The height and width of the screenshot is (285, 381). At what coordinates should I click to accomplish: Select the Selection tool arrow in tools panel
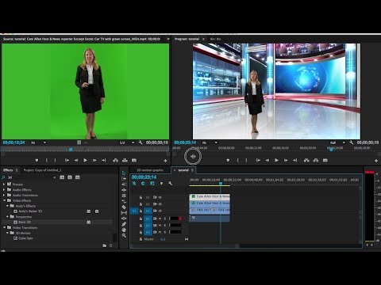coord(124,173)
